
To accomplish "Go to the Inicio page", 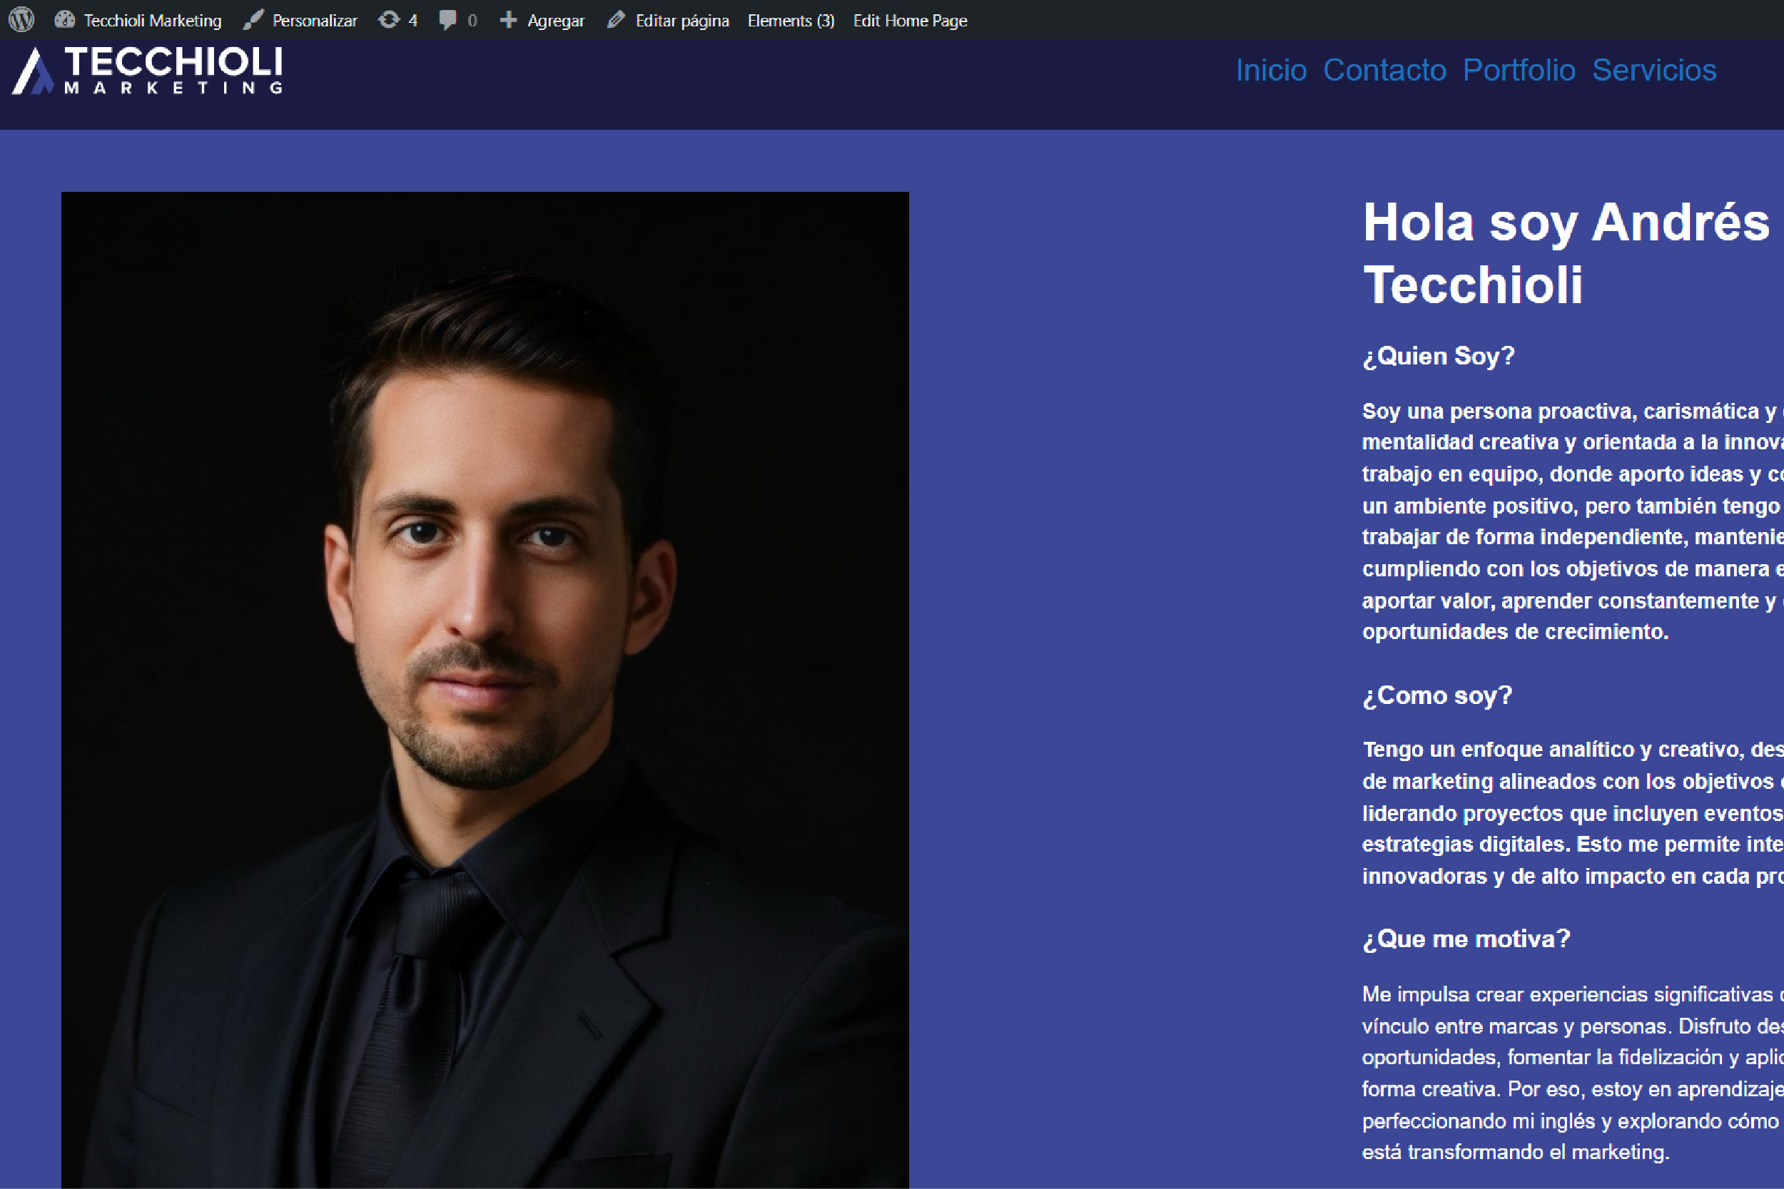I will pyautogui.click(x=1270, y=70).
